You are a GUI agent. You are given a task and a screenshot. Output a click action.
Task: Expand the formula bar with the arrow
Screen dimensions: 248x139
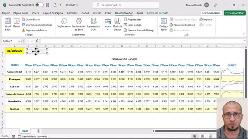[x=245, y=41]
